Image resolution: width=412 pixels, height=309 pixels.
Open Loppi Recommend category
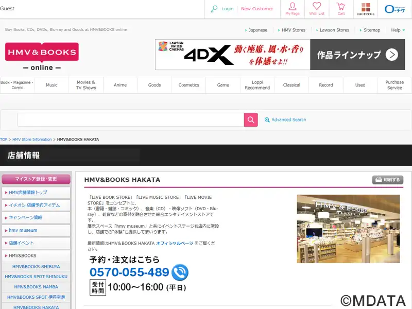point(257,85)
